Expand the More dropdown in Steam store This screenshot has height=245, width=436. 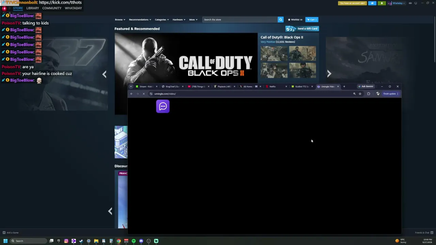[193, 20]
